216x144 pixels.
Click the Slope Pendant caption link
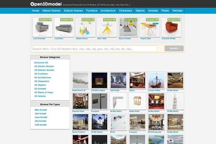(x=125, y=39)
